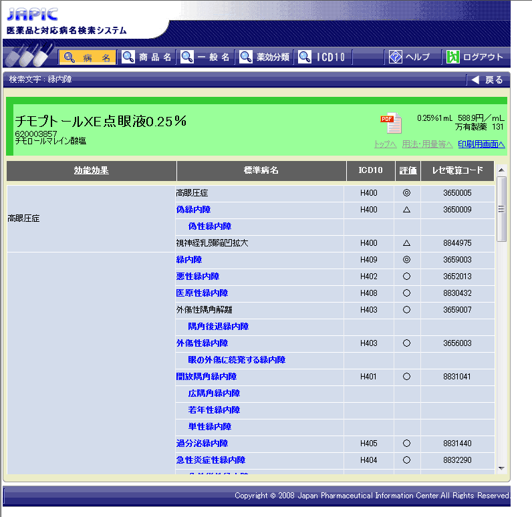Viewport: 532px width, 517px height.
Task: Click magnifier icon next to ICD10
Action: point(305,57)
